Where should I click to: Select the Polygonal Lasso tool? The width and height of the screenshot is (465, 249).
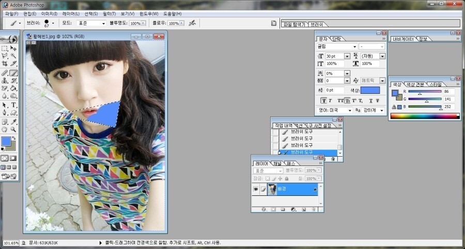[x=5, y=56]
